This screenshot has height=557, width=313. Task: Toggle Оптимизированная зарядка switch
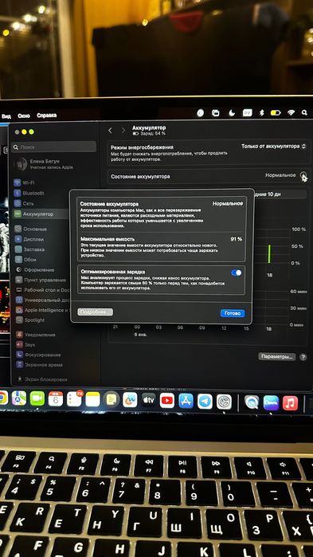237,273
